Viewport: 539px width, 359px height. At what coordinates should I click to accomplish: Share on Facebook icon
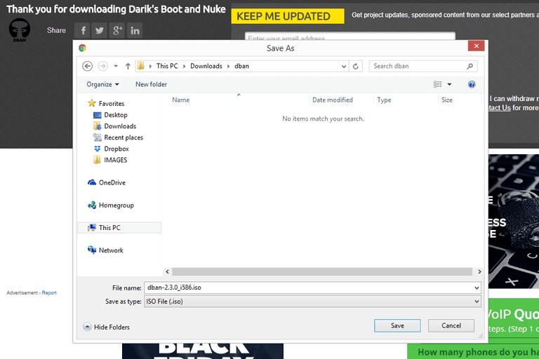pyautogui.click(x=82, y=31)
